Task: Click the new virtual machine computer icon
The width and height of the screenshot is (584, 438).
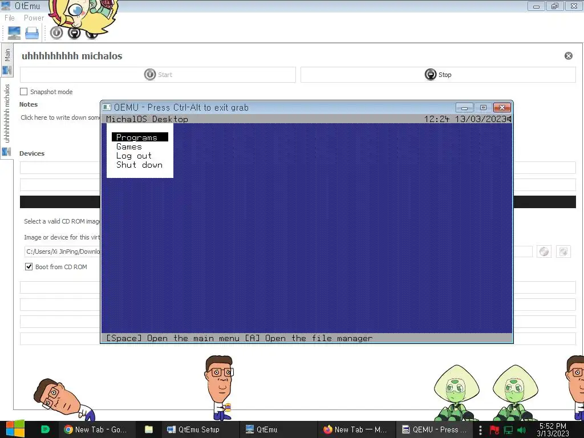Action: [x=14, y=33]
